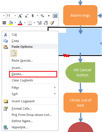Apply Accounting Number Format dollar icon
Image resolution: width=102 pixels, height=132 pixels.
tap(33, 16)
